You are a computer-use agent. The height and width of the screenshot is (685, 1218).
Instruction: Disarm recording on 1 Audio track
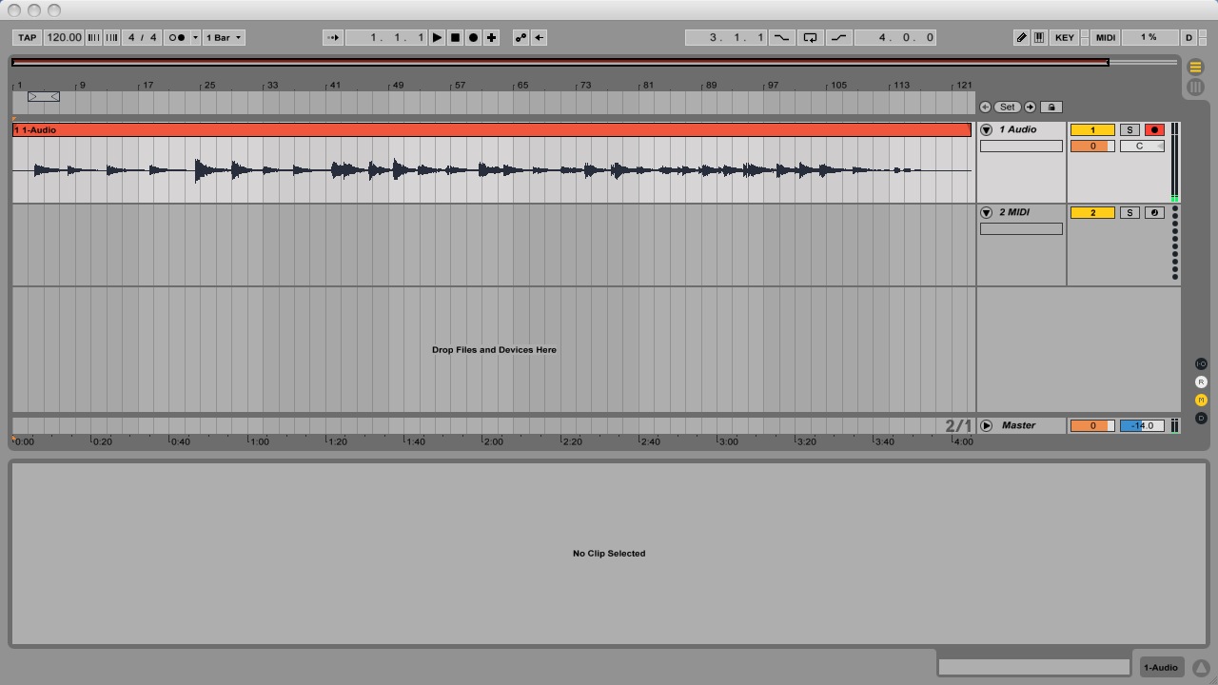(x=1154, y=130)
